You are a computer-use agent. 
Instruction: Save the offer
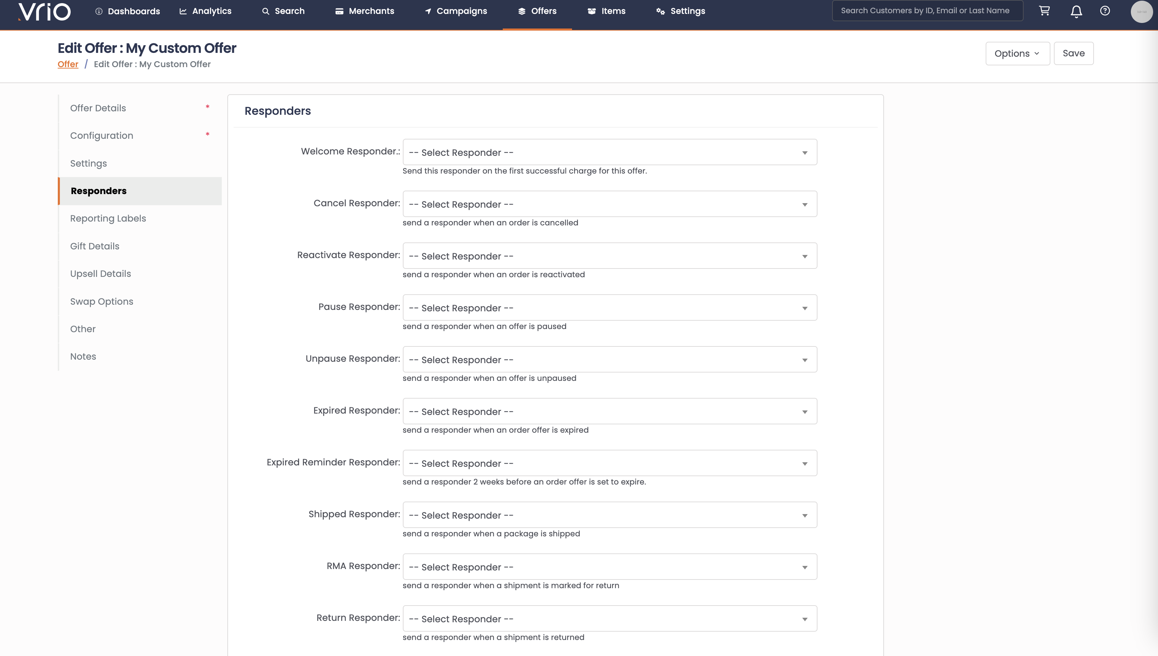click(1073, 54)
